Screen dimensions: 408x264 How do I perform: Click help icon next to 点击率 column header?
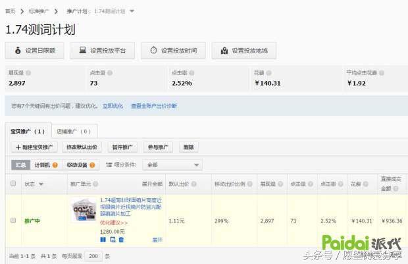click(340, 184)
